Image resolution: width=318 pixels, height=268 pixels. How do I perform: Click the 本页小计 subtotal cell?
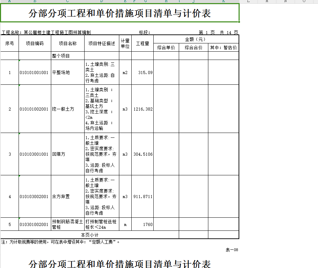[x=90, y=235]
